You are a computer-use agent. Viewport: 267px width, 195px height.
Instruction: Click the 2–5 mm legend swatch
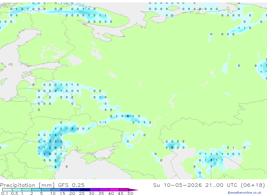(36, 190)
